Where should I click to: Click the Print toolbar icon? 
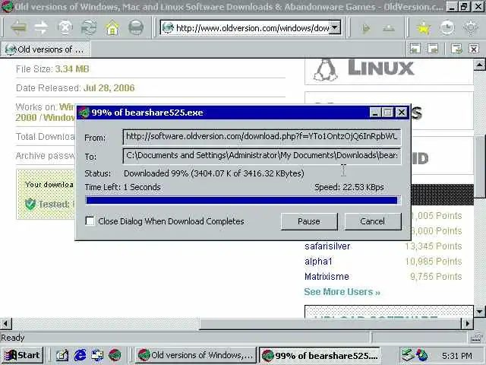(136, 28)
